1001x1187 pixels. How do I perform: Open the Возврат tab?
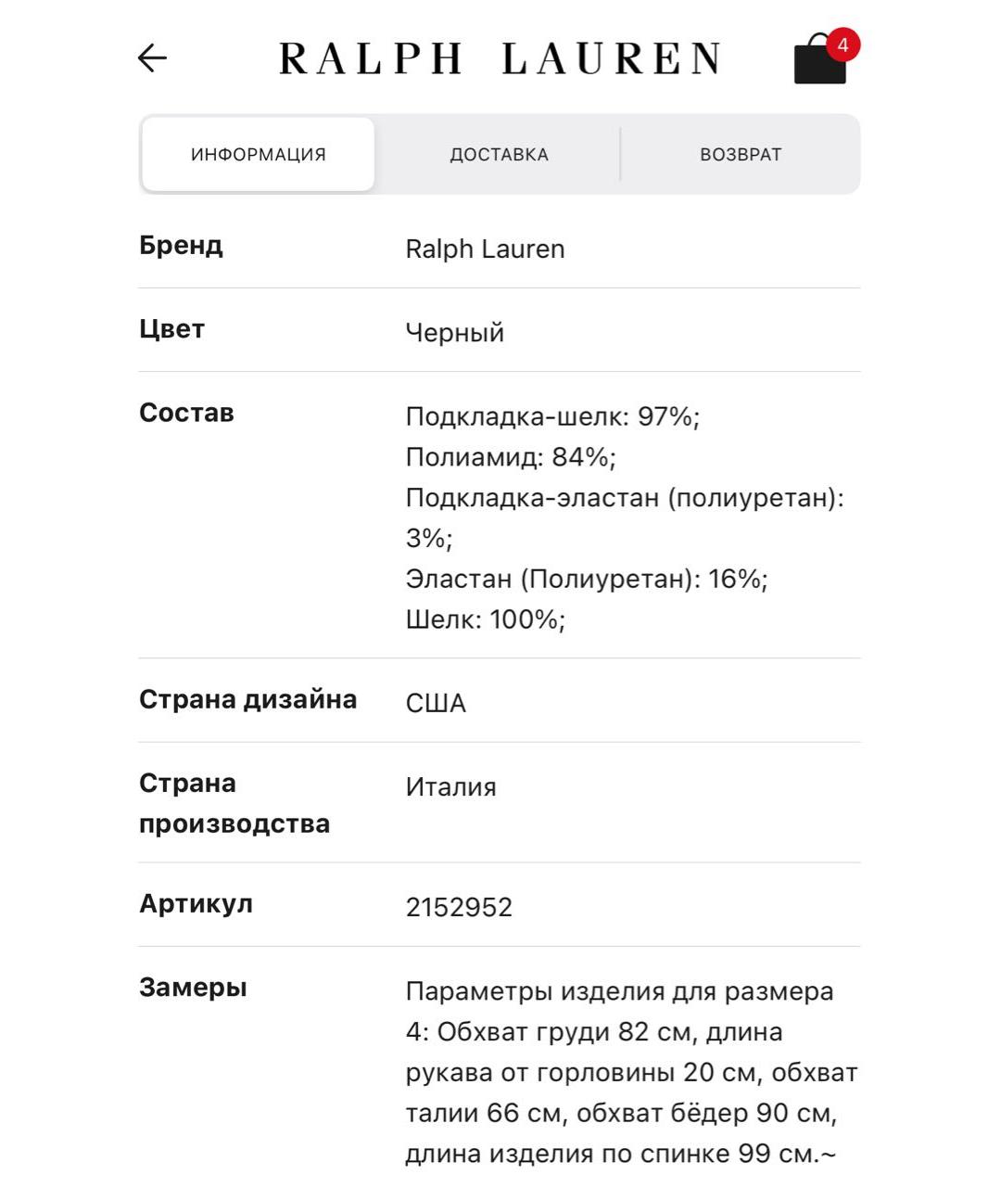[741, 154]
